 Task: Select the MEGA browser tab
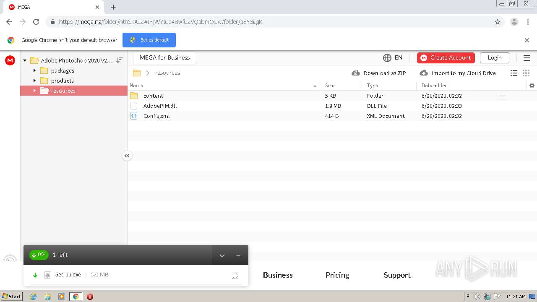(x=55, y=7)
